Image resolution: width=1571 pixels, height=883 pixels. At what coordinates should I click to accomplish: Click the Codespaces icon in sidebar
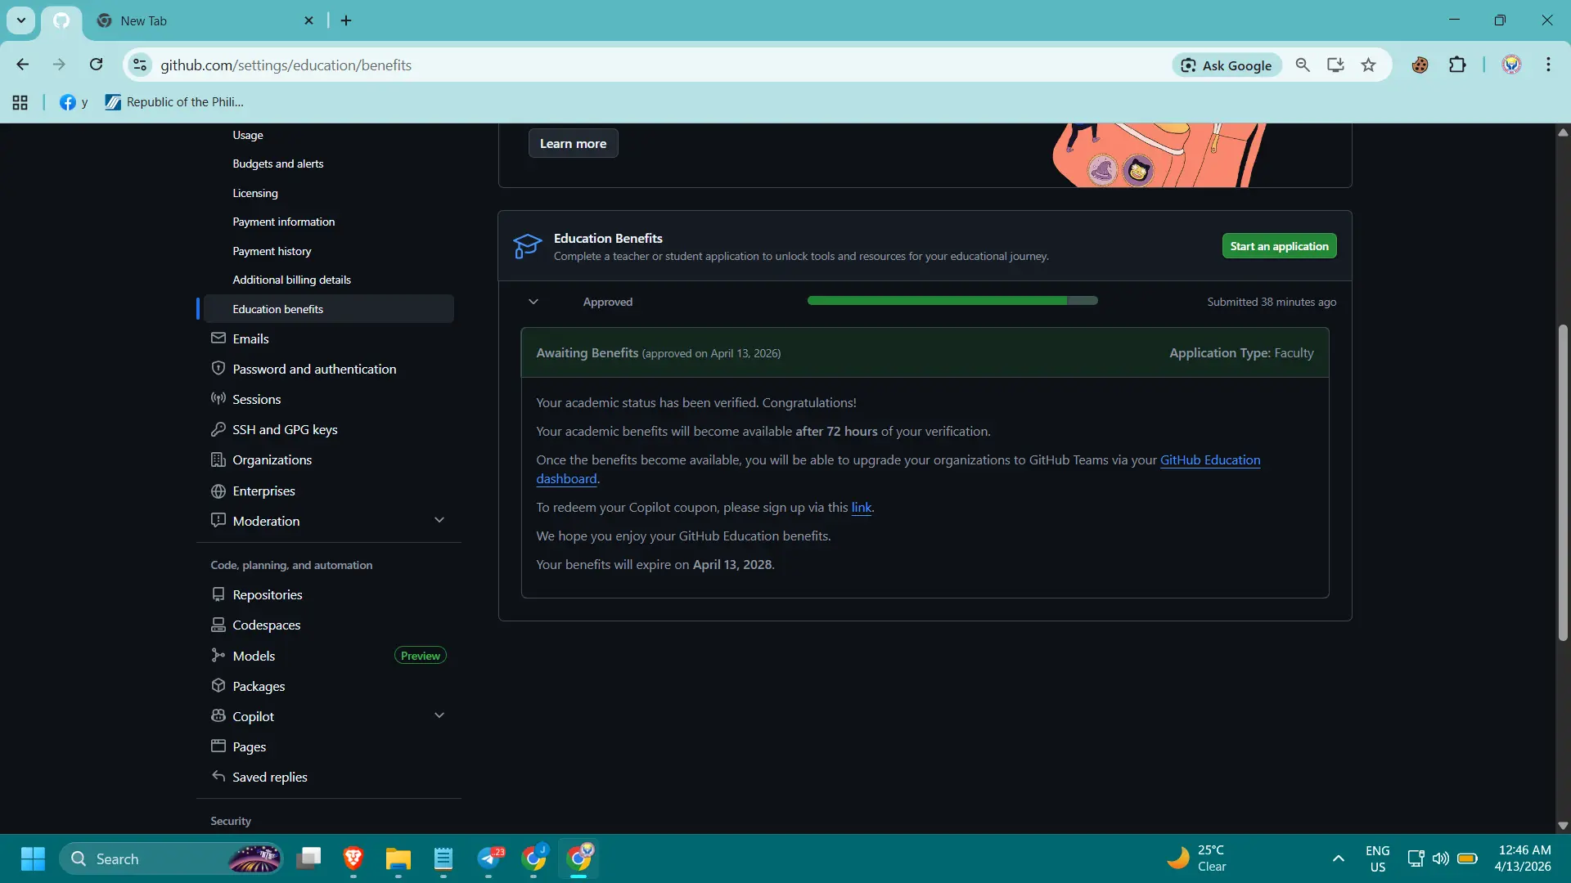tap(218, 625)
